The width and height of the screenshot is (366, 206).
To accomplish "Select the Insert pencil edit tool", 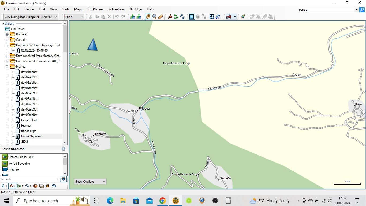I will coord(252,17).
